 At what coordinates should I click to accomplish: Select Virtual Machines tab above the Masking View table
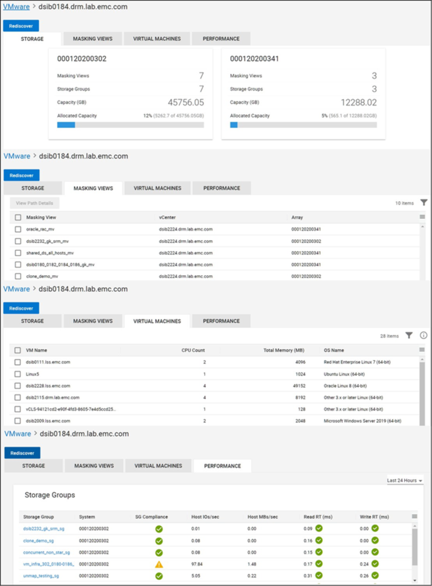pyautogui.click(x=157, y=188)
